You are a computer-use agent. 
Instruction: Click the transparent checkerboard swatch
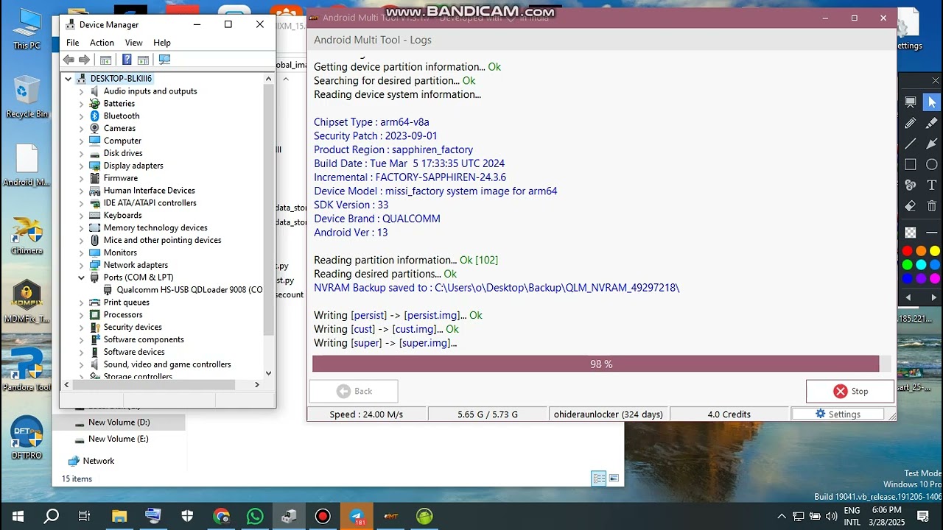click(911, 233)
